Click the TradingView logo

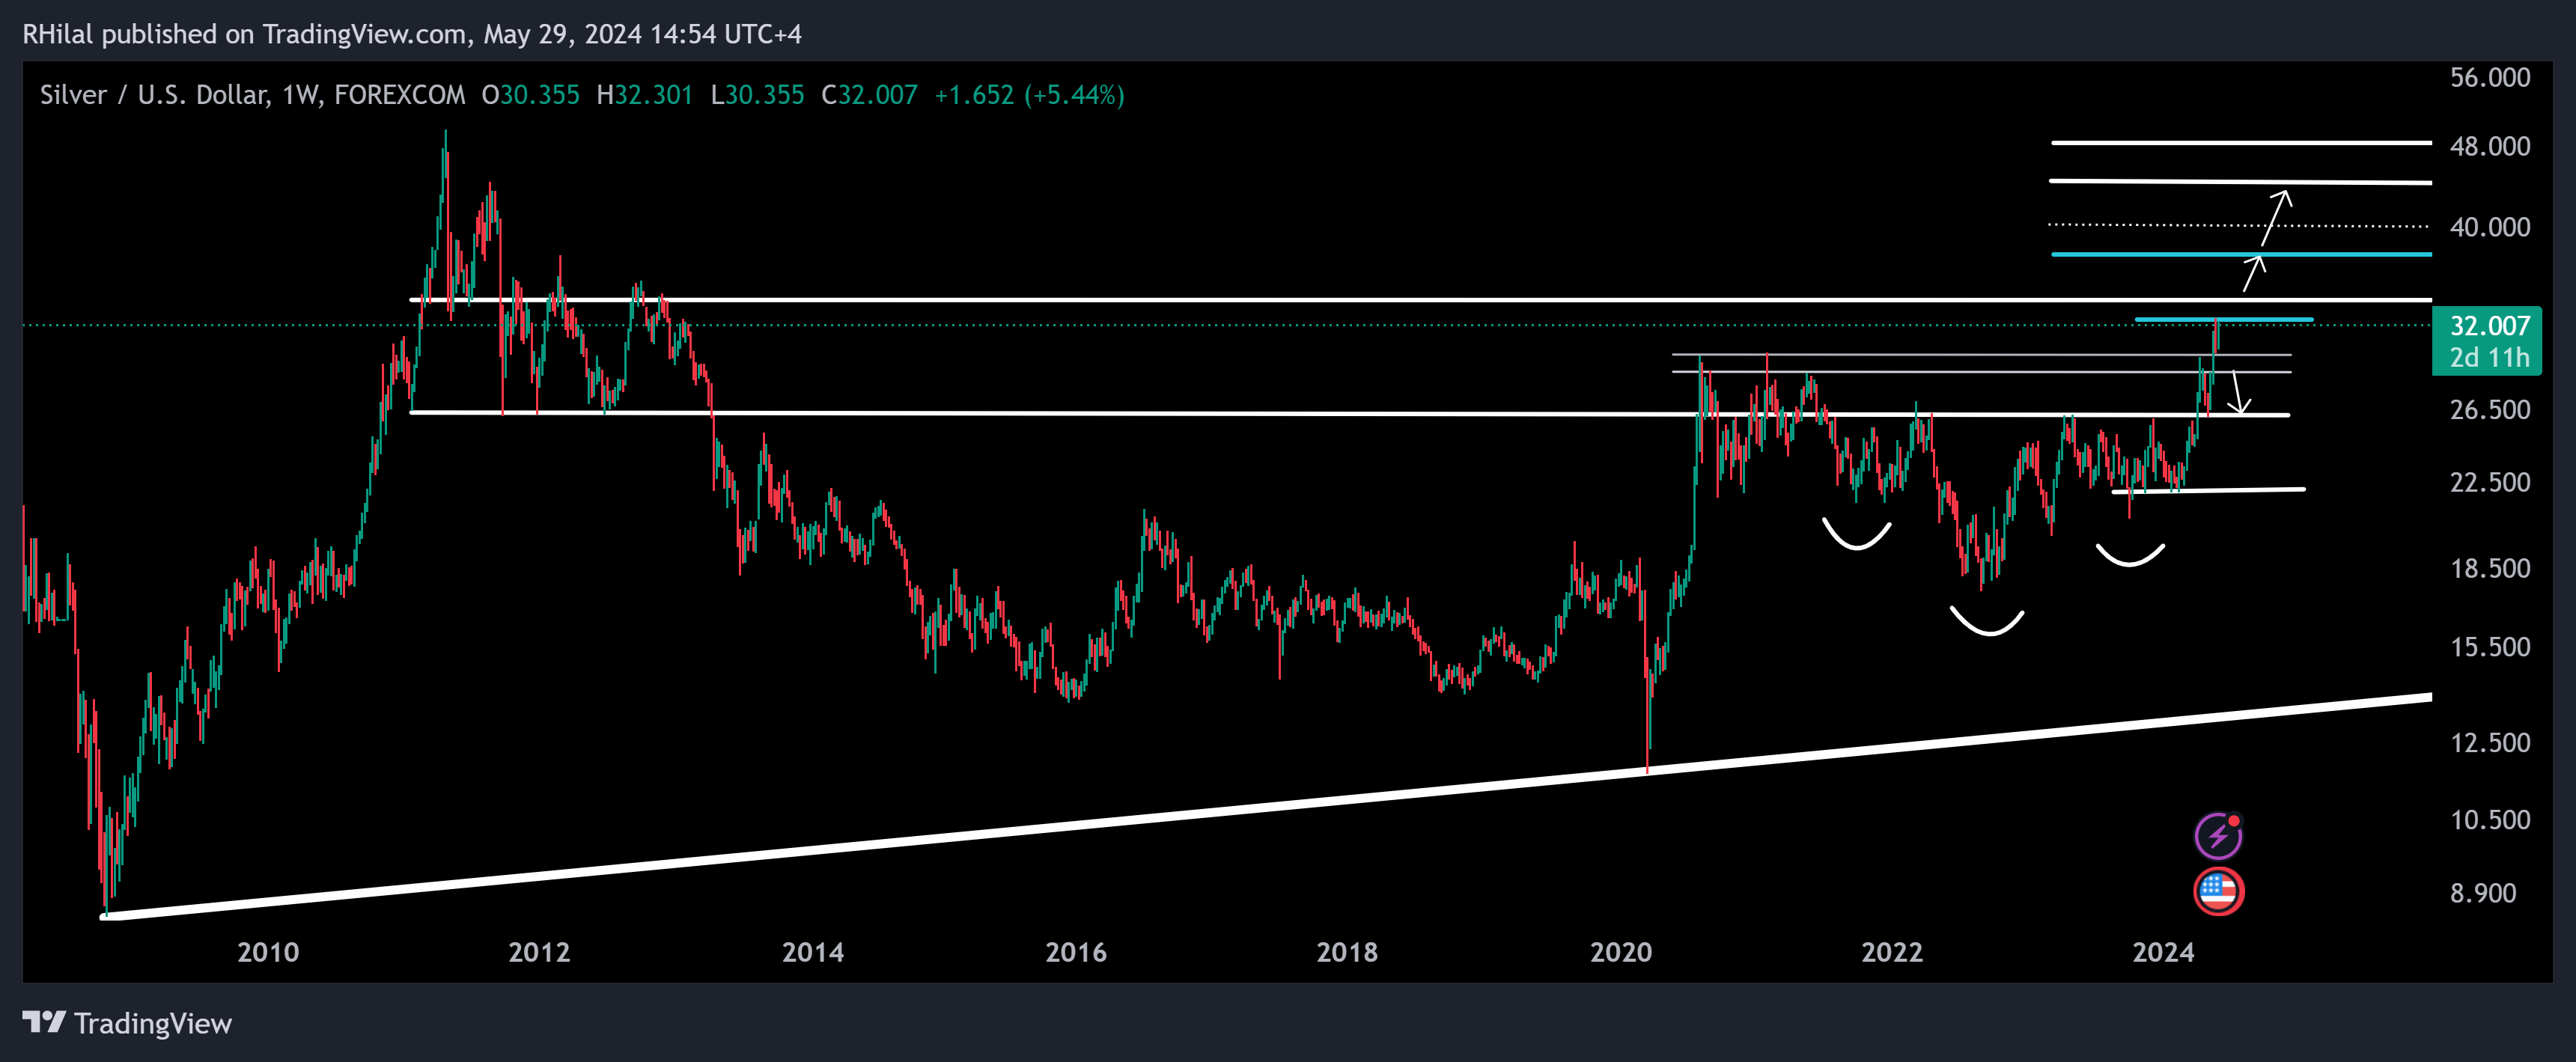[x=127, y=1023]
